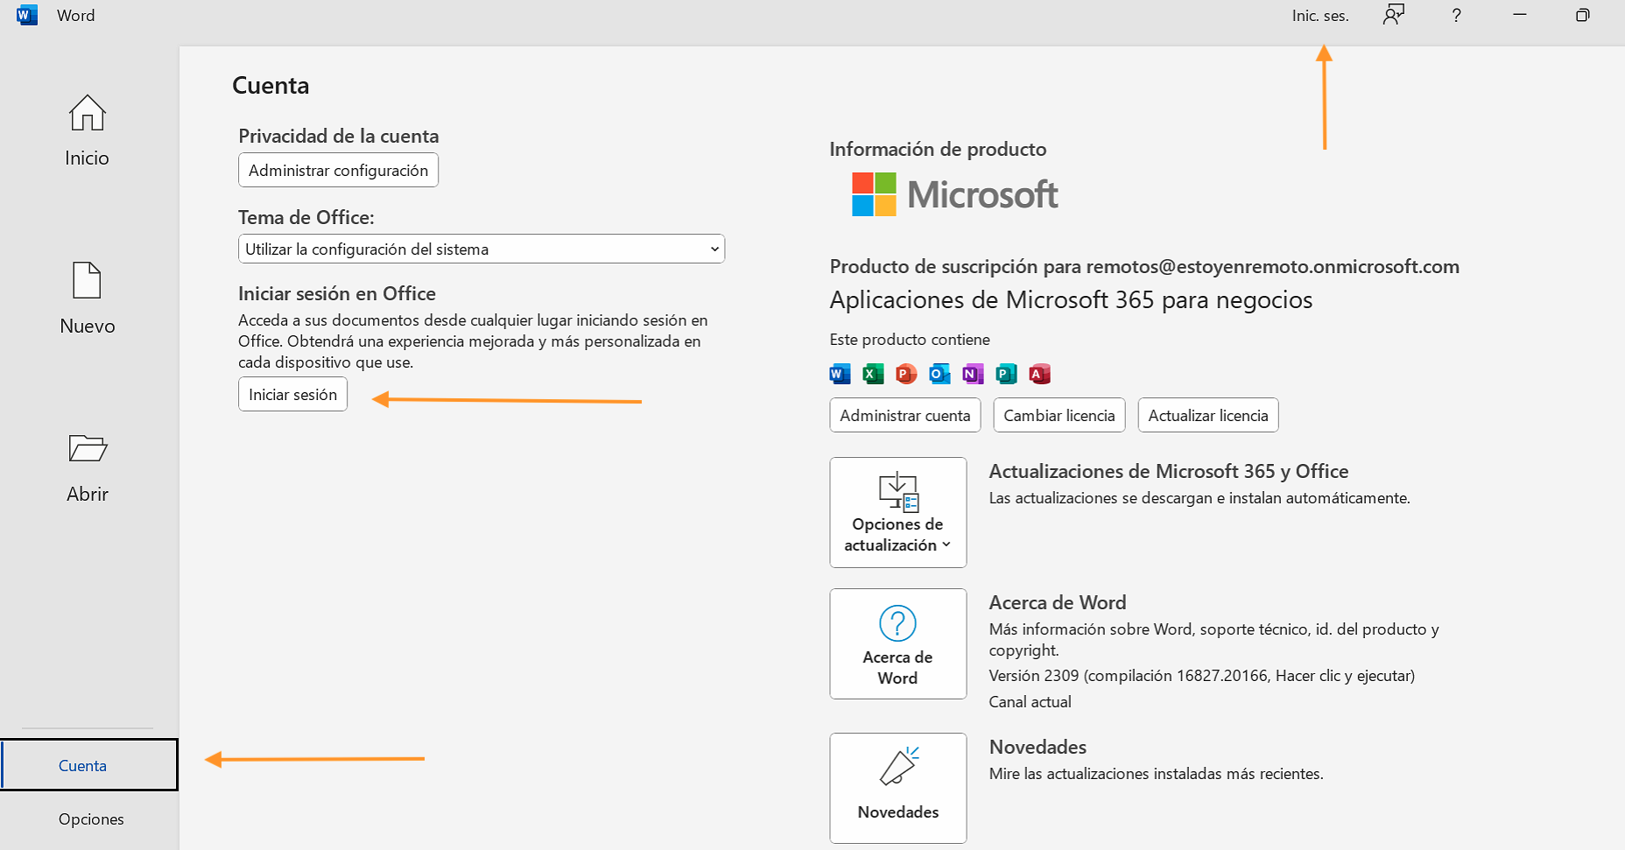Viewport: 1625px width, 850px height.
Task: Click the Word app logo in the title bar
Action: 27,15
